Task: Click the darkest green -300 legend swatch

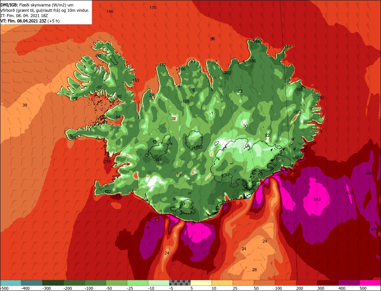Action: (x=53, y=283)
